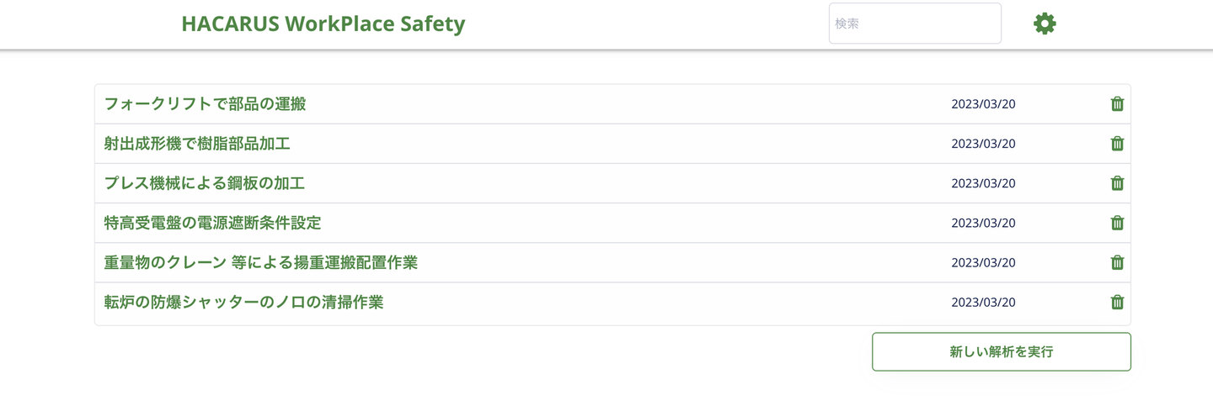Viewport: 1213px width, 416px height.
Task: View 重量物のクレーン 等による揚重運搬配置作業
Action: pyautogui.click(x=261, y=262)
